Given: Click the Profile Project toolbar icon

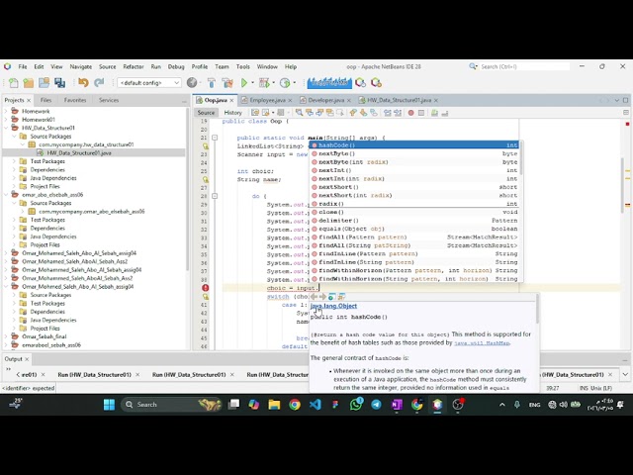Looking at the screenshot, I should tap(285, 83).
